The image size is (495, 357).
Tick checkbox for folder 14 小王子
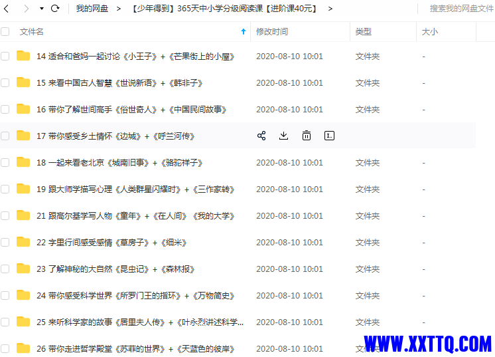pos(5,57)
